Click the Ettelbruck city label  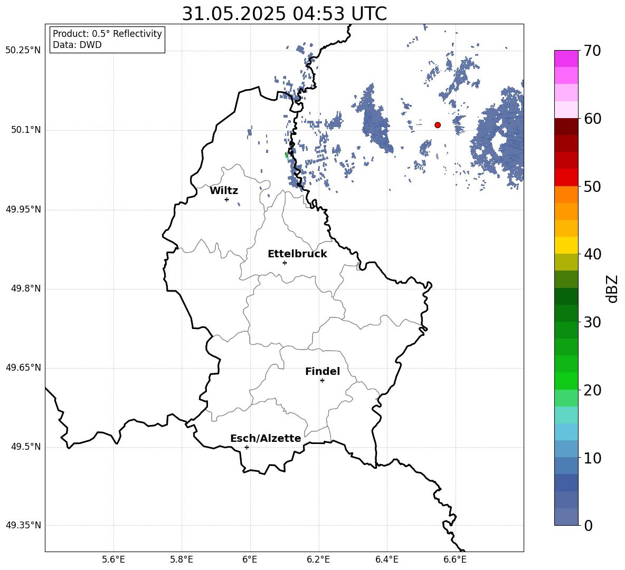pyautogui.click(x=297, y=254)
